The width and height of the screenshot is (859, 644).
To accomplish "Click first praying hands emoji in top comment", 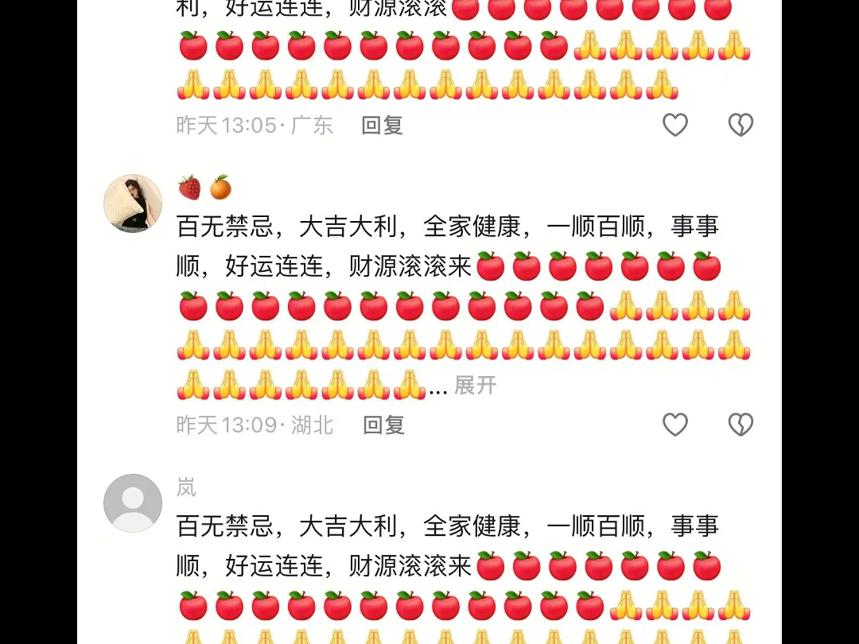I will (x=589, y=45).
